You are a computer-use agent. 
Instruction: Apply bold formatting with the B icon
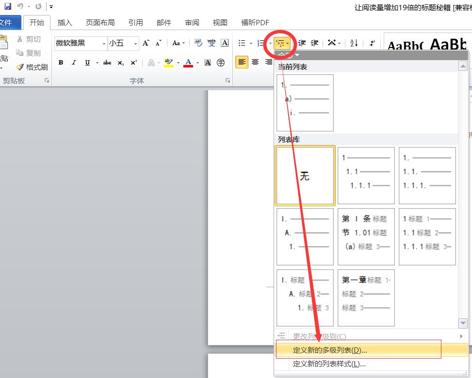pos(61,62)
